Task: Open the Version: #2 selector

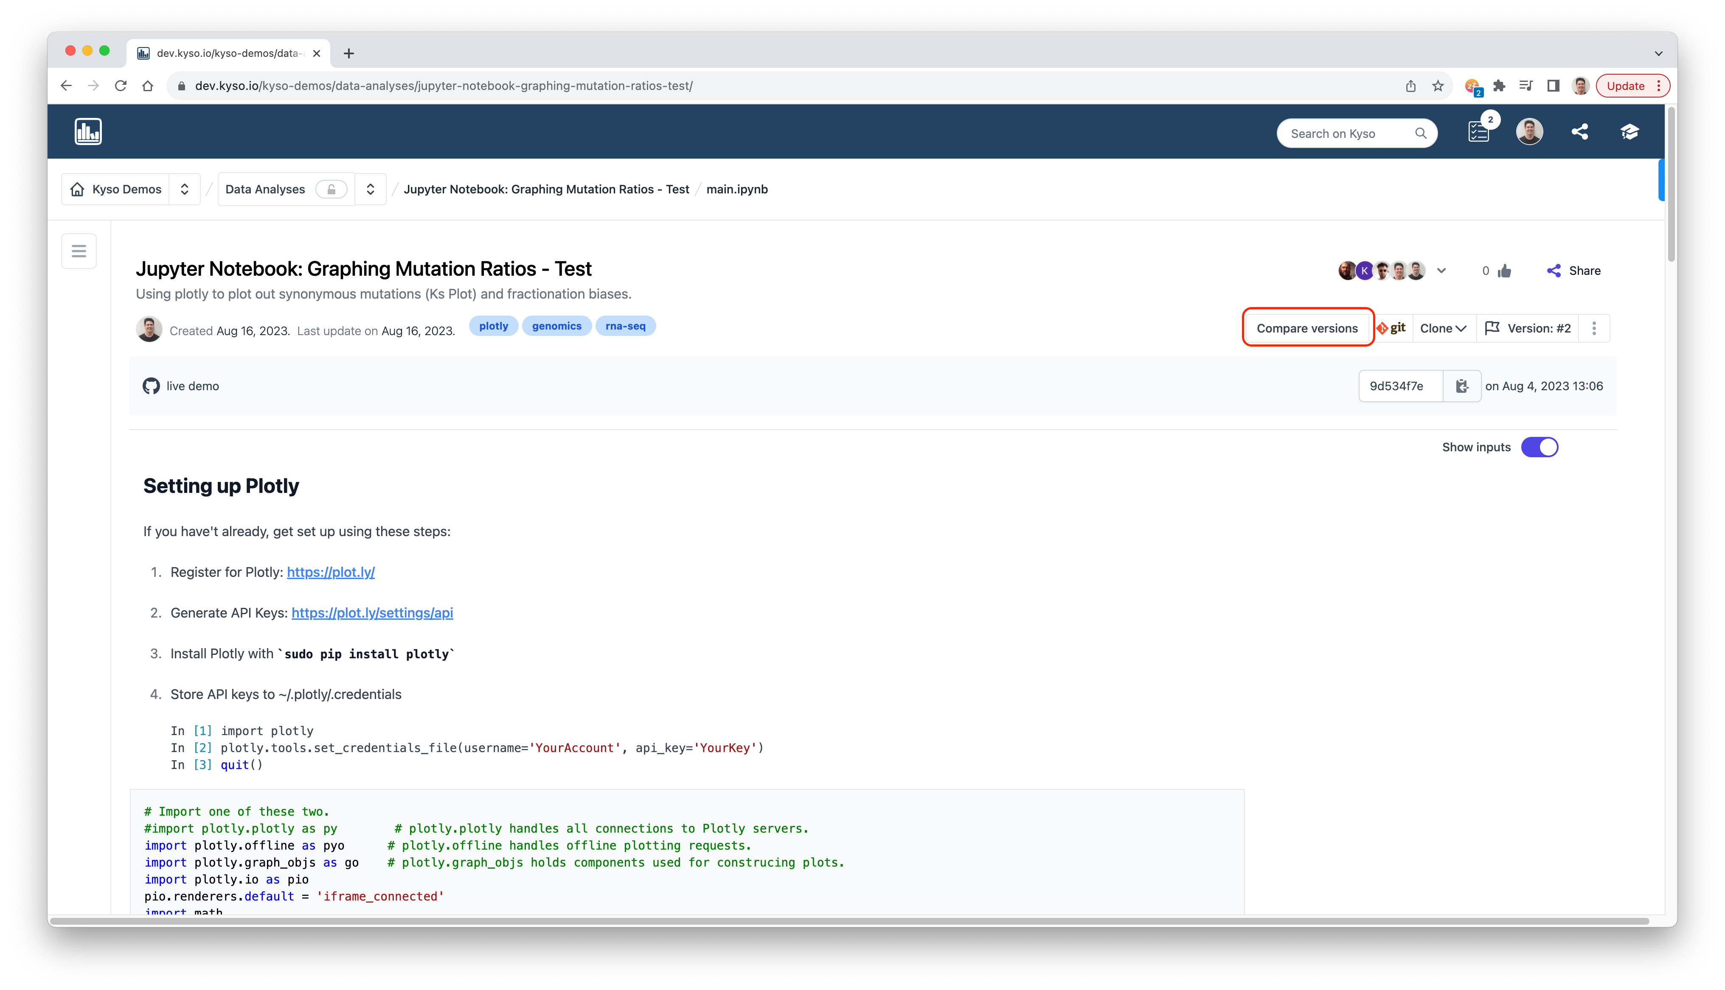Action: pos(1528,329)
